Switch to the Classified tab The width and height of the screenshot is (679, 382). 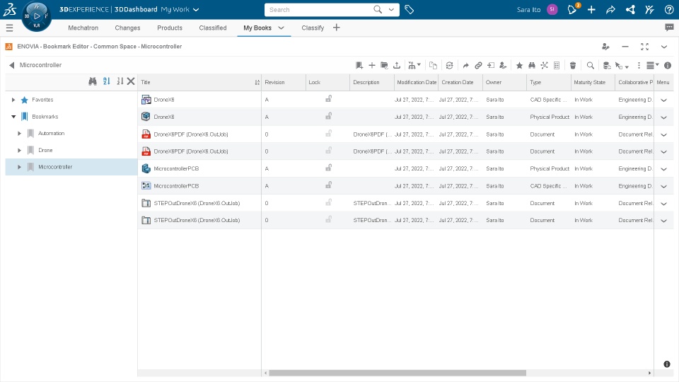click(213, 28)
